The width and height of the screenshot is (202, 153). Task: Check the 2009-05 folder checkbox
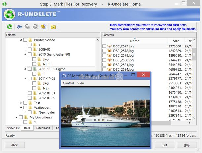(x=30, y=49)
